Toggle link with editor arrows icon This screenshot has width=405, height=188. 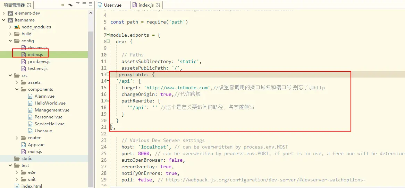(x=70, y=5)
